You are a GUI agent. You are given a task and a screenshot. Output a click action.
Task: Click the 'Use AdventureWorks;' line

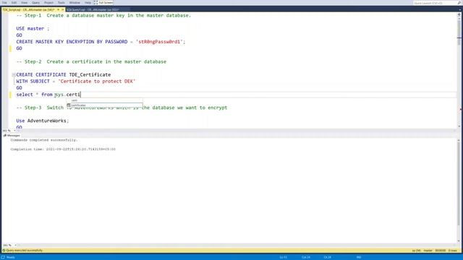point(42,121)
